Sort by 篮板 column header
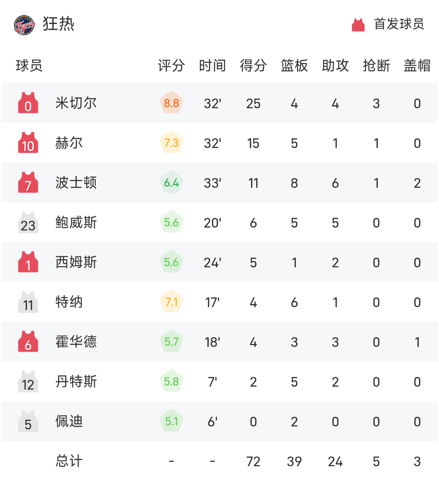This screenshot has width=439, height=482. pyautogui.click(x=294, y=66)
